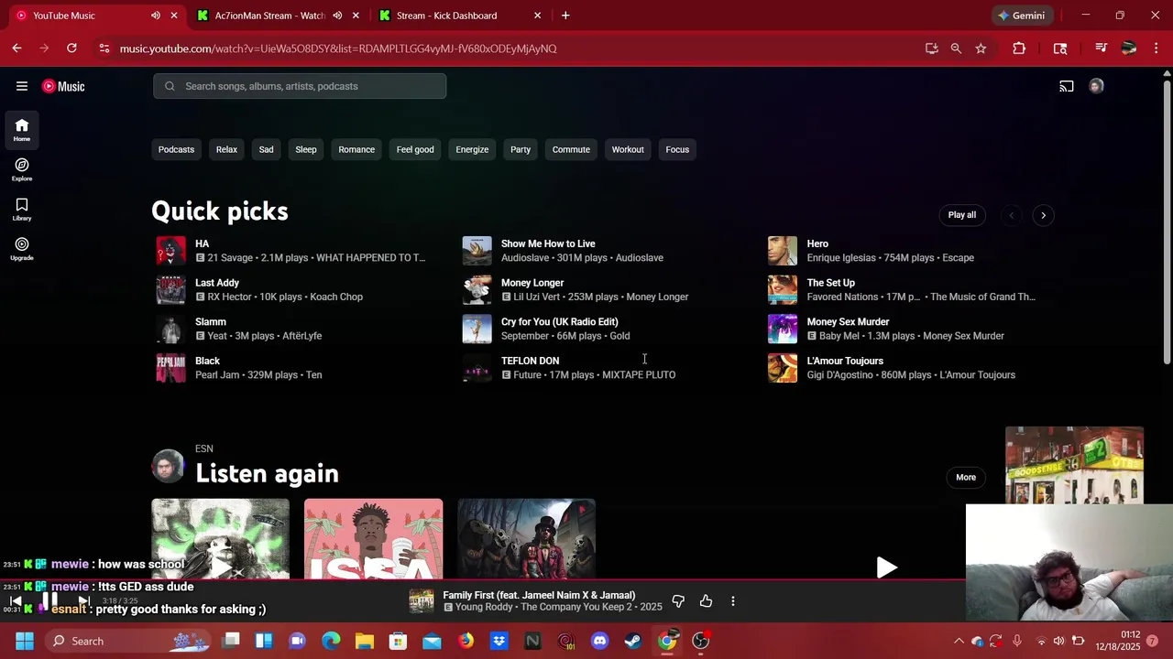Open the Steam taskbar icon
Image resolution: width=1173 pixels, height=659 pixels.
(632, 641)
